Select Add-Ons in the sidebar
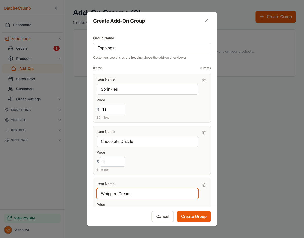 [27, 69]
